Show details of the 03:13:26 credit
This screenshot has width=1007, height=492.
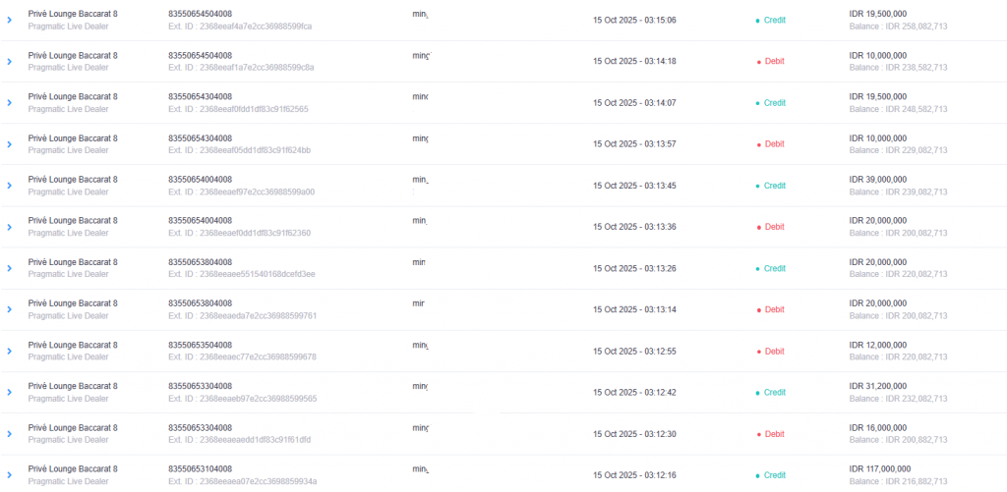tap(9, 268)
